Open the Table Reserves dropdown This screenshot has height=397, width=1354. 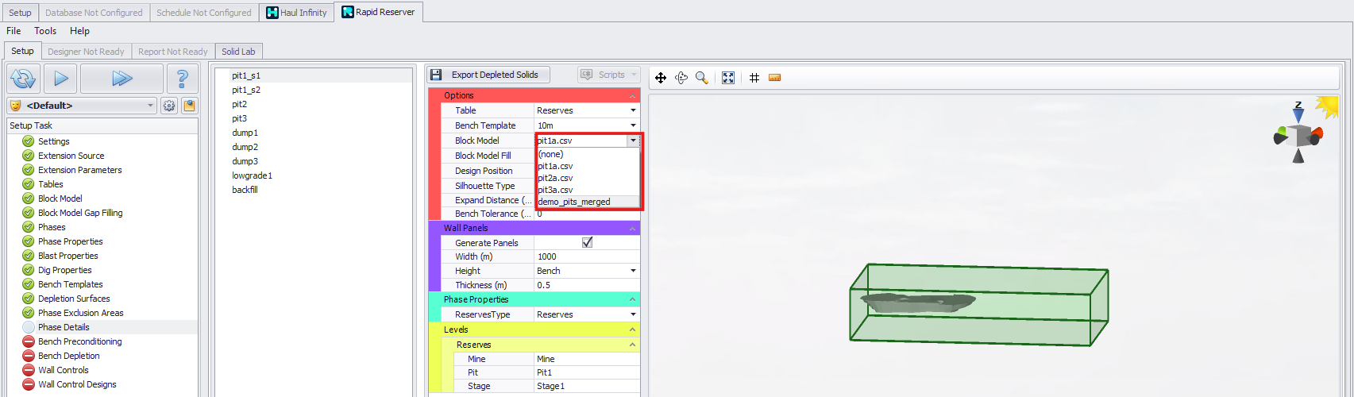[x=633, y=110]
